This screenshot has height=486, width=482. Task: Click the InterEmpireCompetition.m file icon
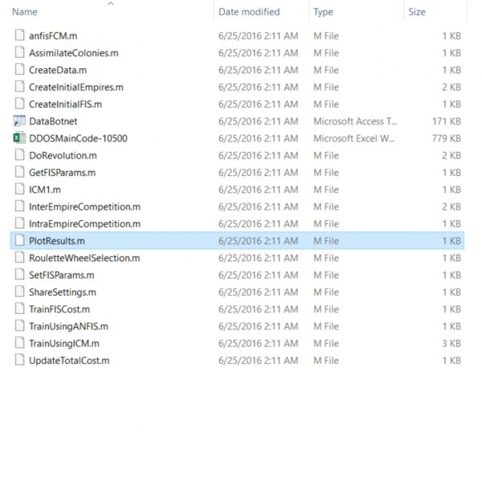click(19, 206)
